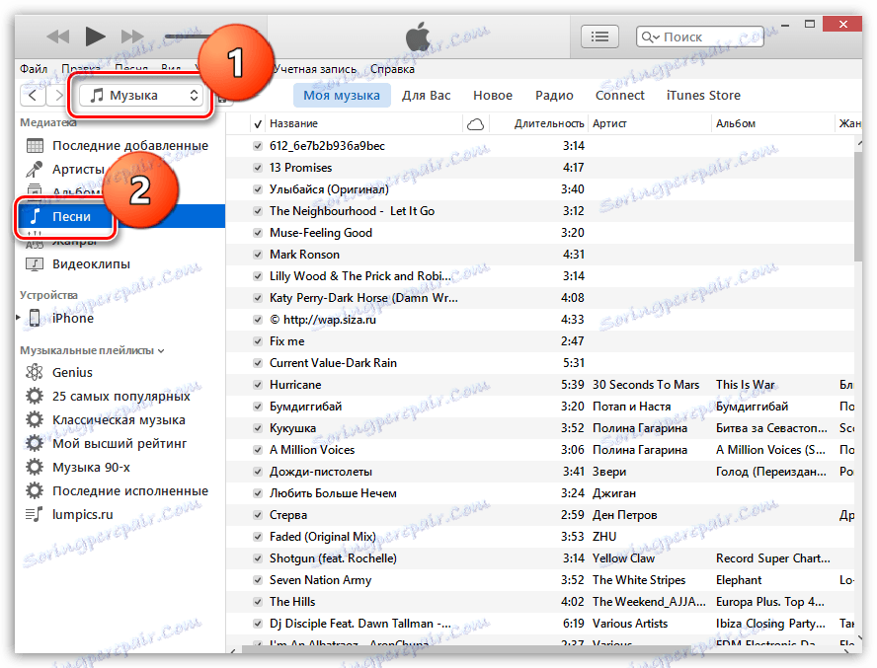
Task: Switch to the Радио tab
Action: (x=554, y=96)
